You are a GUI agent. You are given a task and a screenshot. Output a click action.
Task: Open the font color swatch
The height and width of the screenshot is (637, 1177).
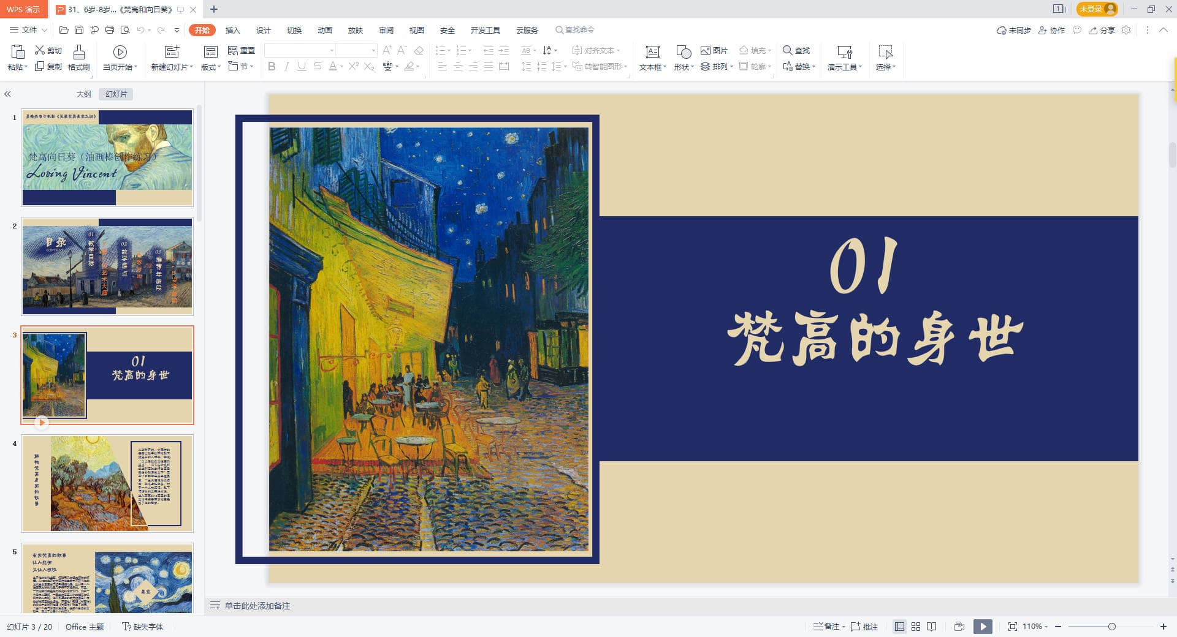coord(332,66)
